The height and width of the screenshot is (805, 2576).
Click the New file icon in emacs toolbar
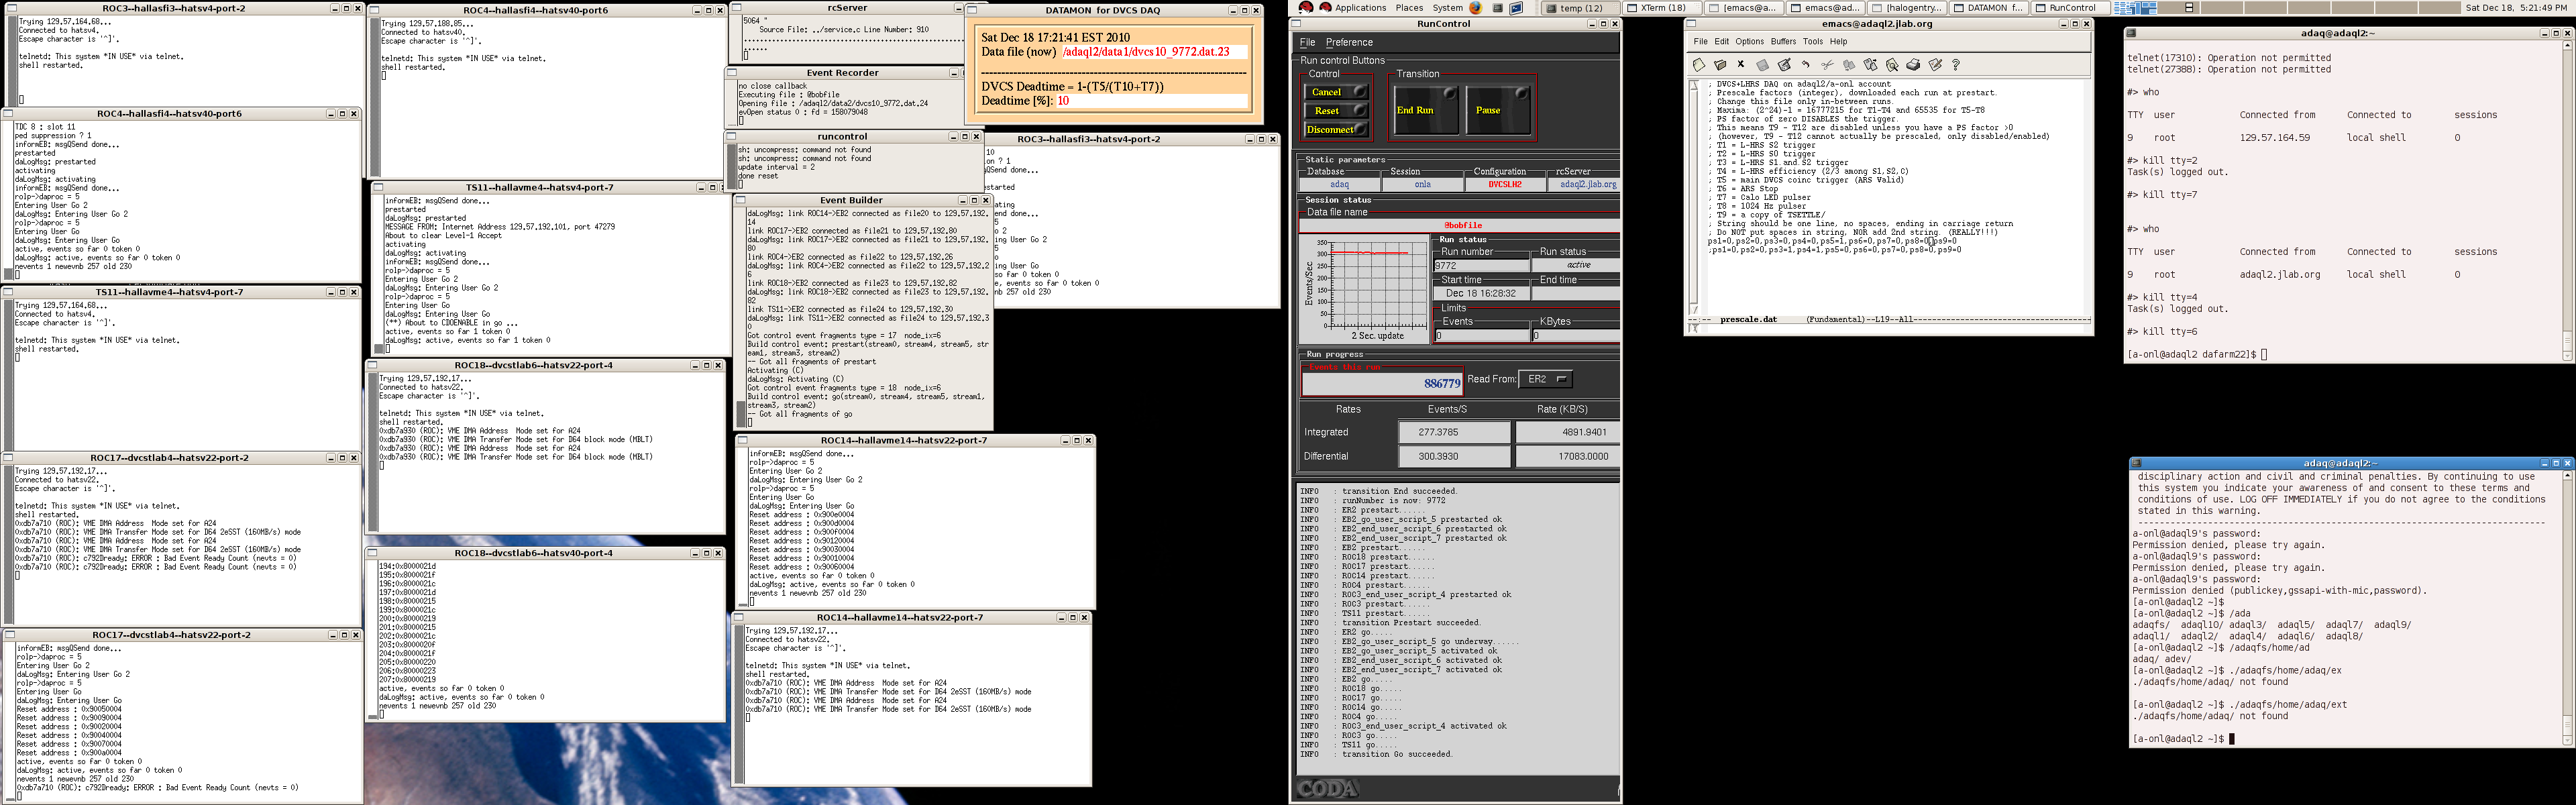point(1698,65)
